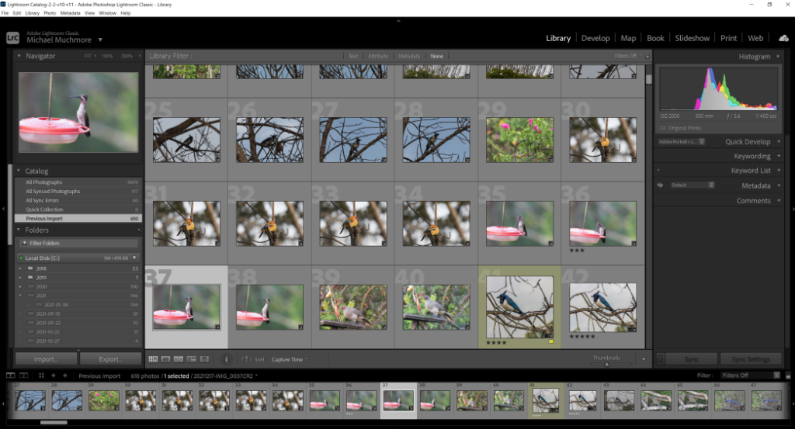
Task: Click the Metadata panel eye icon
Action: (660, 185)
